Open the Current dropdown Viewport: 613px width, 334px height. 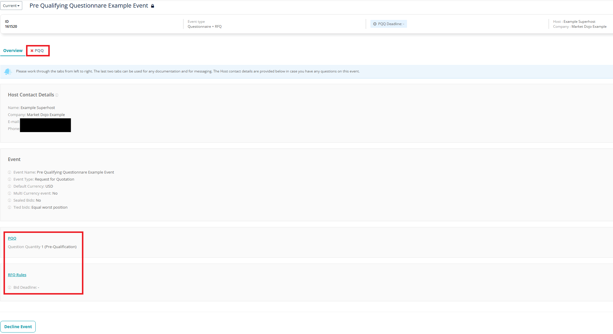11,6
